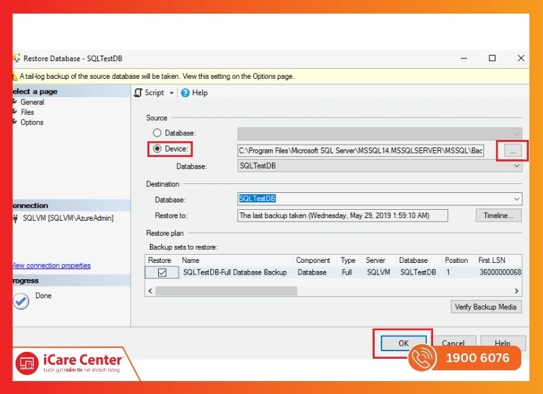Select the Options page
Viewport: 543px width, 394px height.
coord(32,122)
